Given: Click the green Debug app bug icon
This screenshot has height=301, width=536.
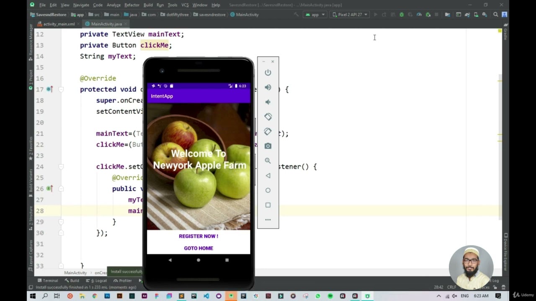Looking at the screenshot, I should (402, 15).
